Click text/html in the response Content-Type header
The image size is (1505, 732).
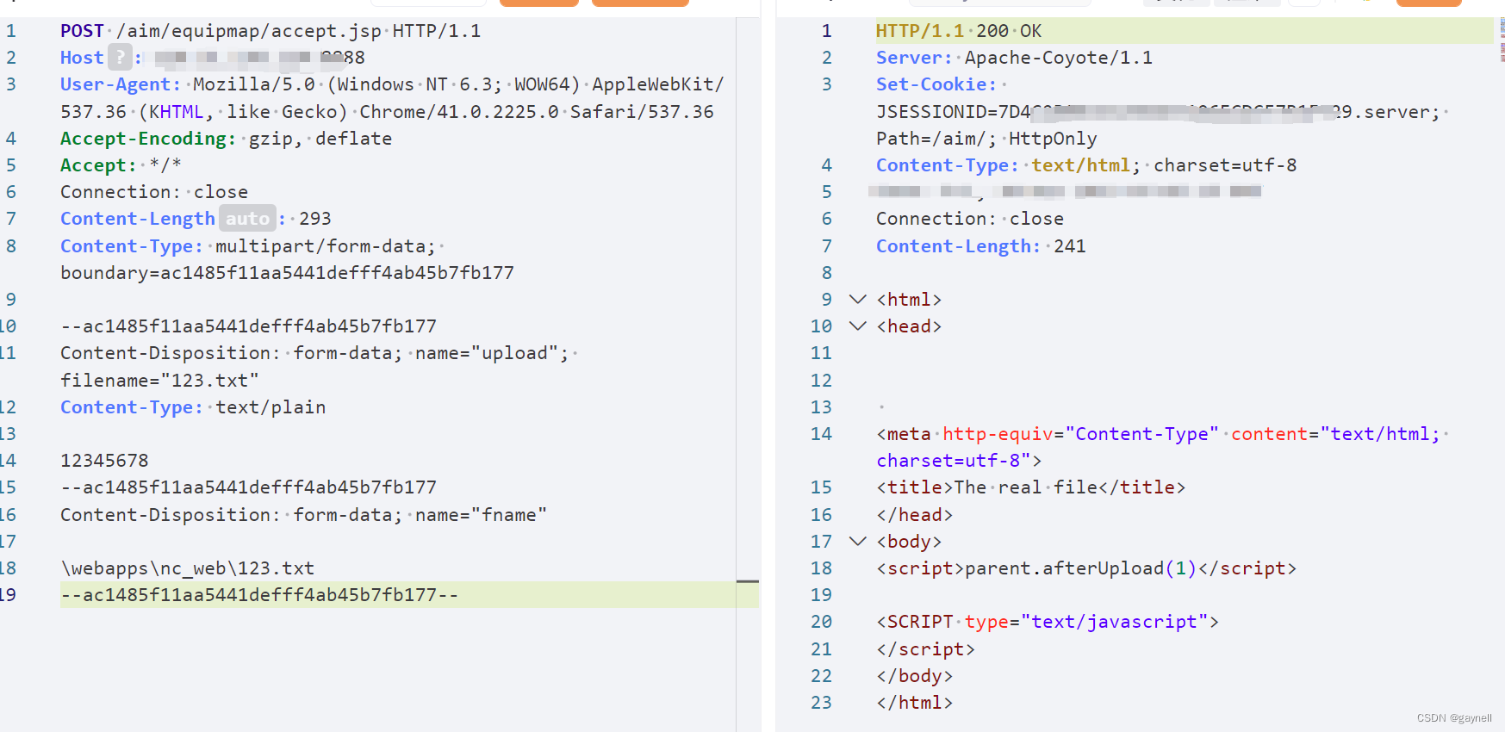pos(1080,165)
